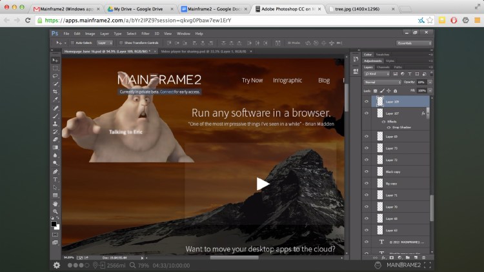Select the Gradient tool
The height and width of the screenshot is (272, 484).
[55, 148]
